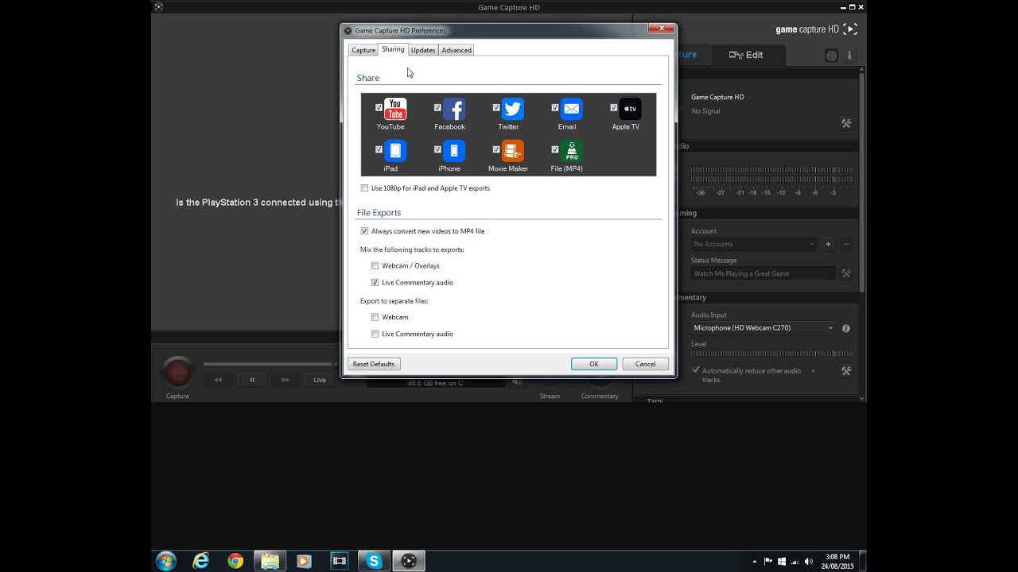This screenshot has width=1018, height=572.
Task: Uncheck the Twitter sharing checkbox
Action: click(496, 107)
